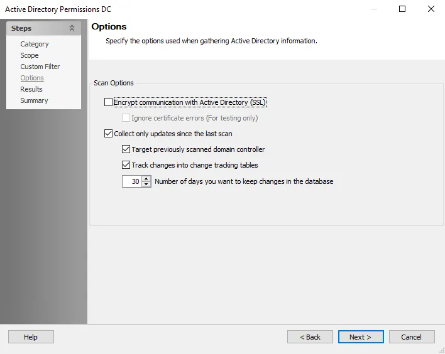Select the Options step link
Viewport: 445px width, 354px height.
(x=32, y=78)
